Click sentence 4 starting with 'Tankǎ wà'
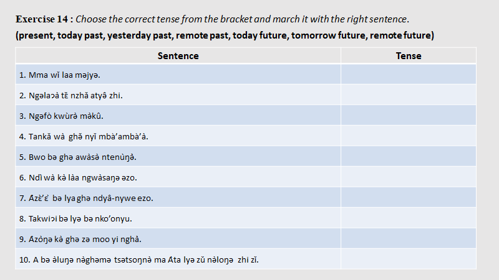 84,136
